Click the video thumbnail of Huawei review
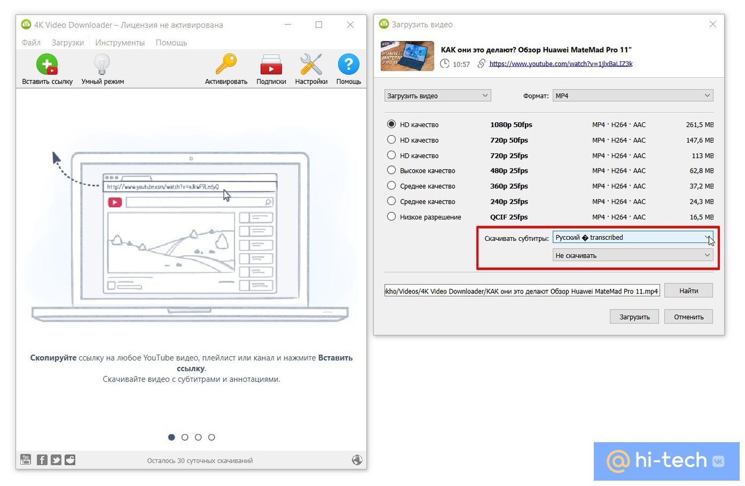 pos(407,55)
